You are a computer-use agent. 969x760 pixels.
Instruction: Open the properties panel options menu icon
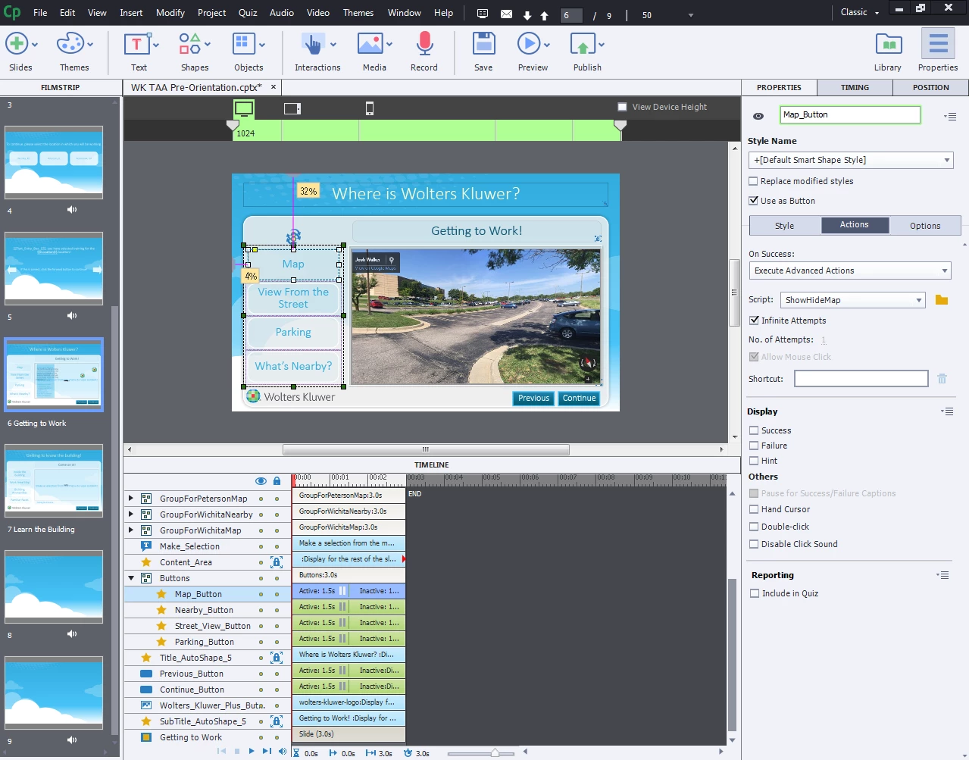pyautogui.click(x=949, y=116)
